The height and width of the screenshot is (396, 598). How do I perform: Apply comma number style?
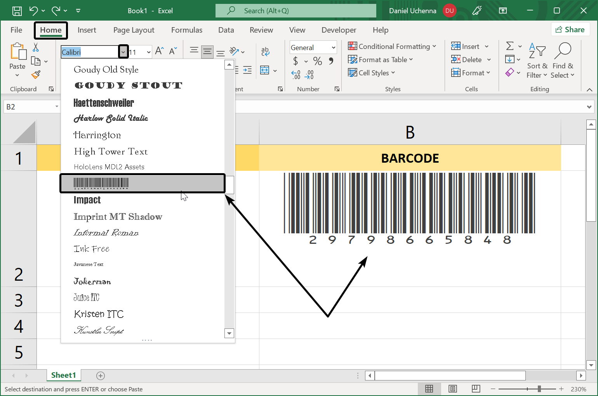tap(330, 61)
